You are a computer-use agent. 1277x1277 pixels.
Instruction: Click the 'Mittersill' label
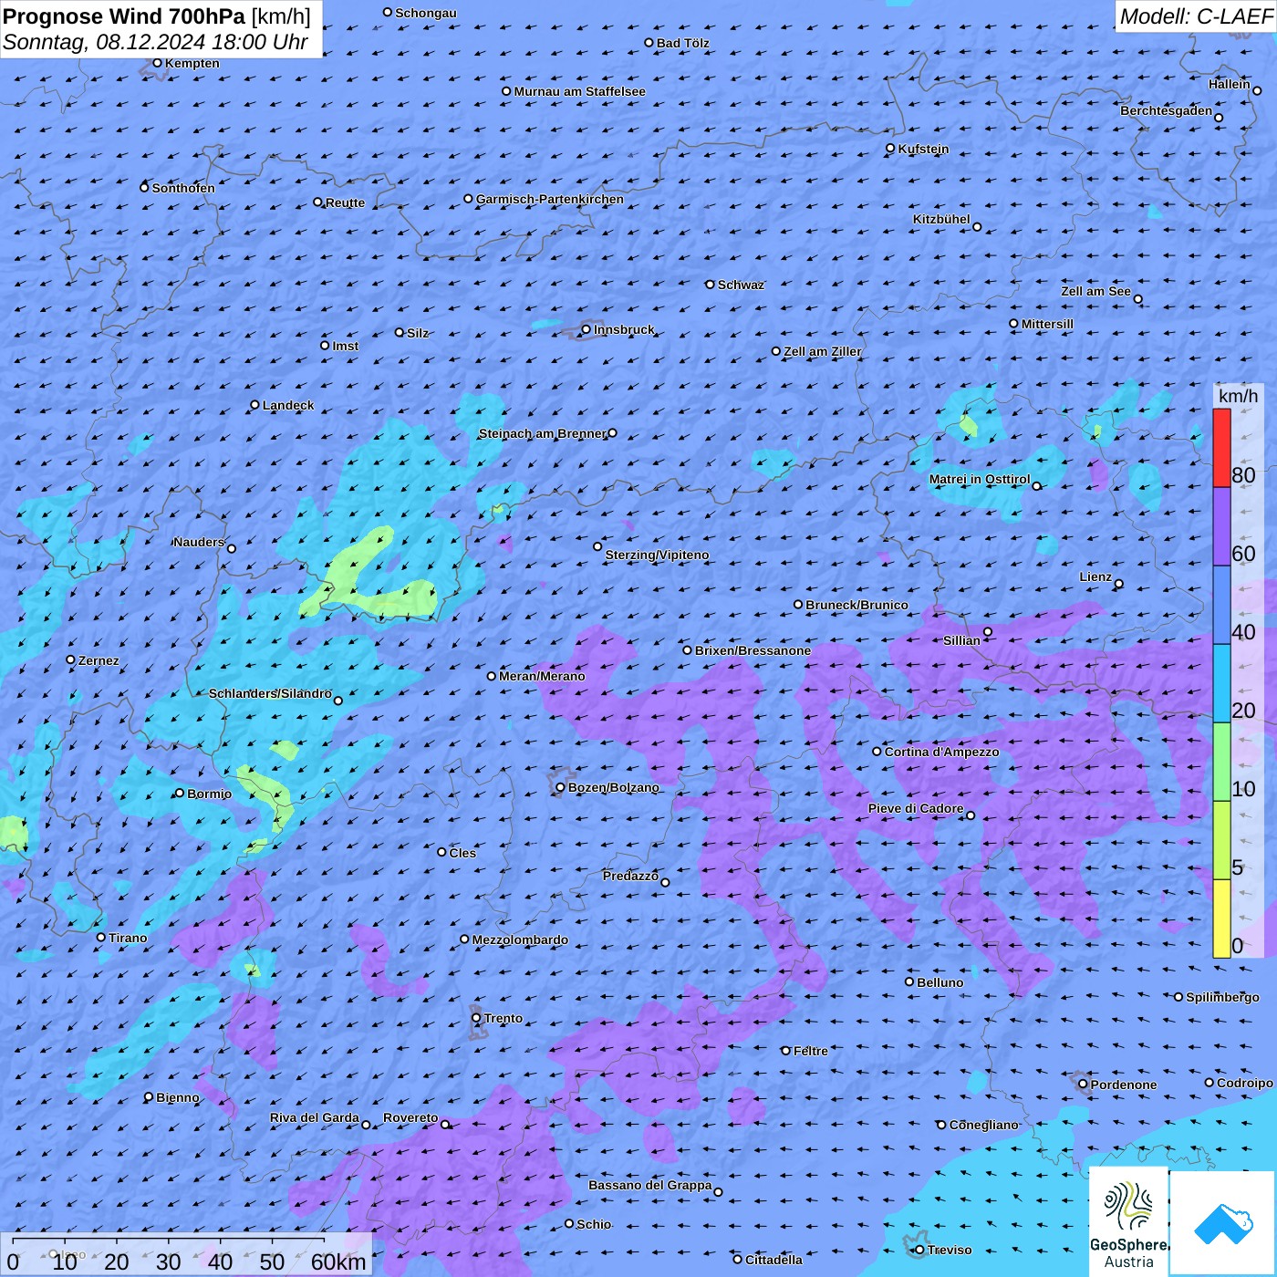[x=1047, y=324]
